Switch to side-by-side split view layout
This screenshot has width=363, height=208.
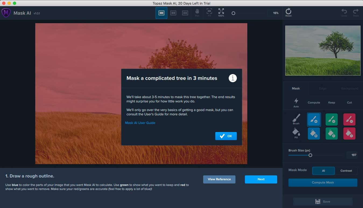(x=173, y=13)
